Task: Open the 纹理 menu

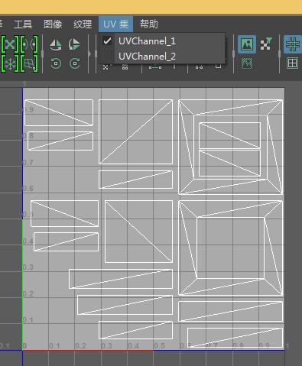Action: [83, 24]
